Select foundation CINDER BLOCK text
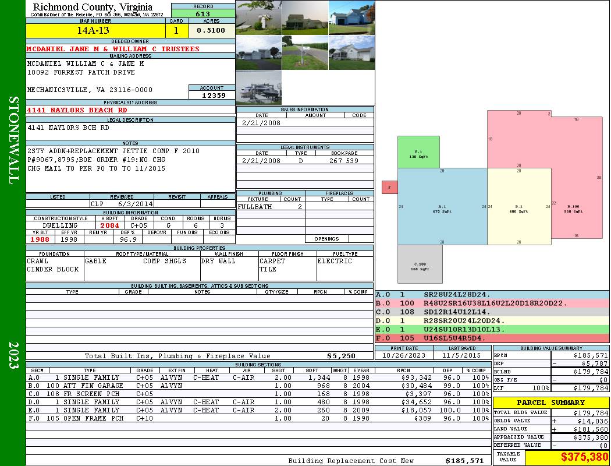611x466 pixels. [x=52, y=269]
